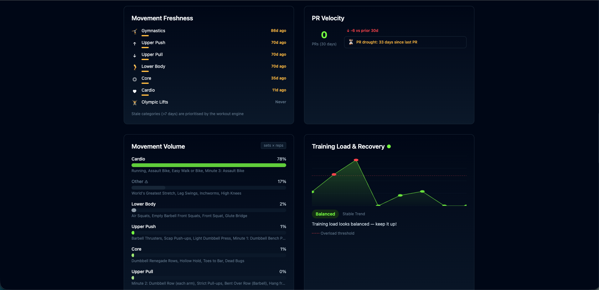Click the 35d ago value
Screen dimensions: 599x290
tap(278, 78)
